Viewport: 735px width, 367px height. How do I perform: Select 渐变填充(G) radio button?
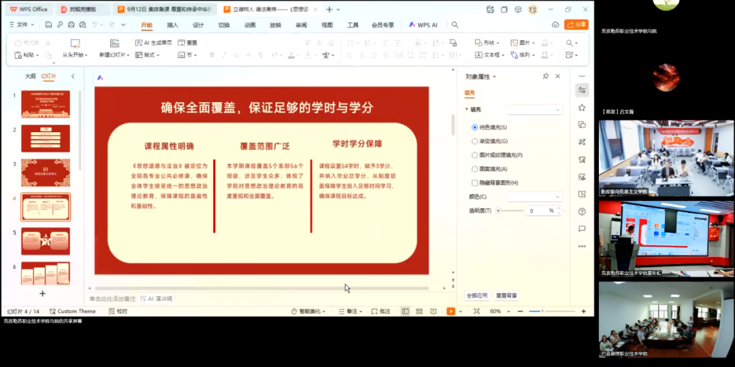475,142
